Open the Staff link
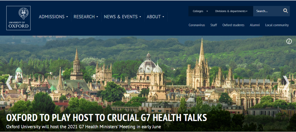The width and height of the screenshot is (296, 132). click(x=214, y=25)
